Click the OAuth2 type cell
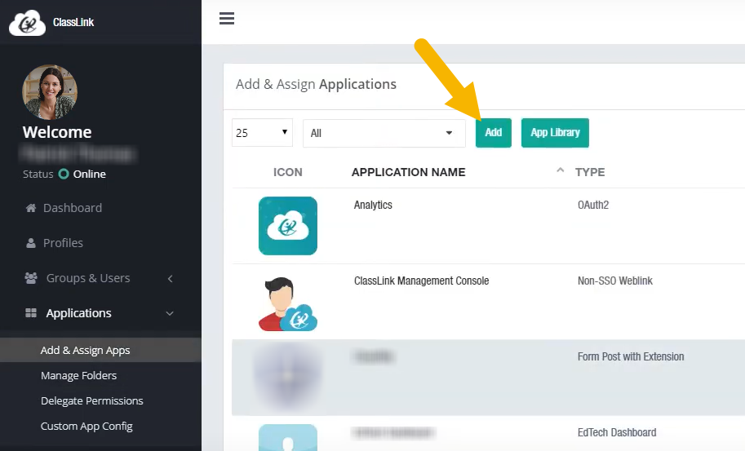The width and height of the screenshot is (745, 451). coord(593,205)
